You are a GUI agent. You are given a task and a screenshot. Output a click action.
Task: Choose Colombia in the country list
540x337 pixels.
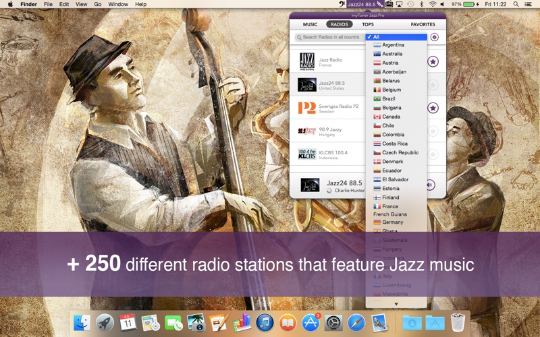coord(396,134)
